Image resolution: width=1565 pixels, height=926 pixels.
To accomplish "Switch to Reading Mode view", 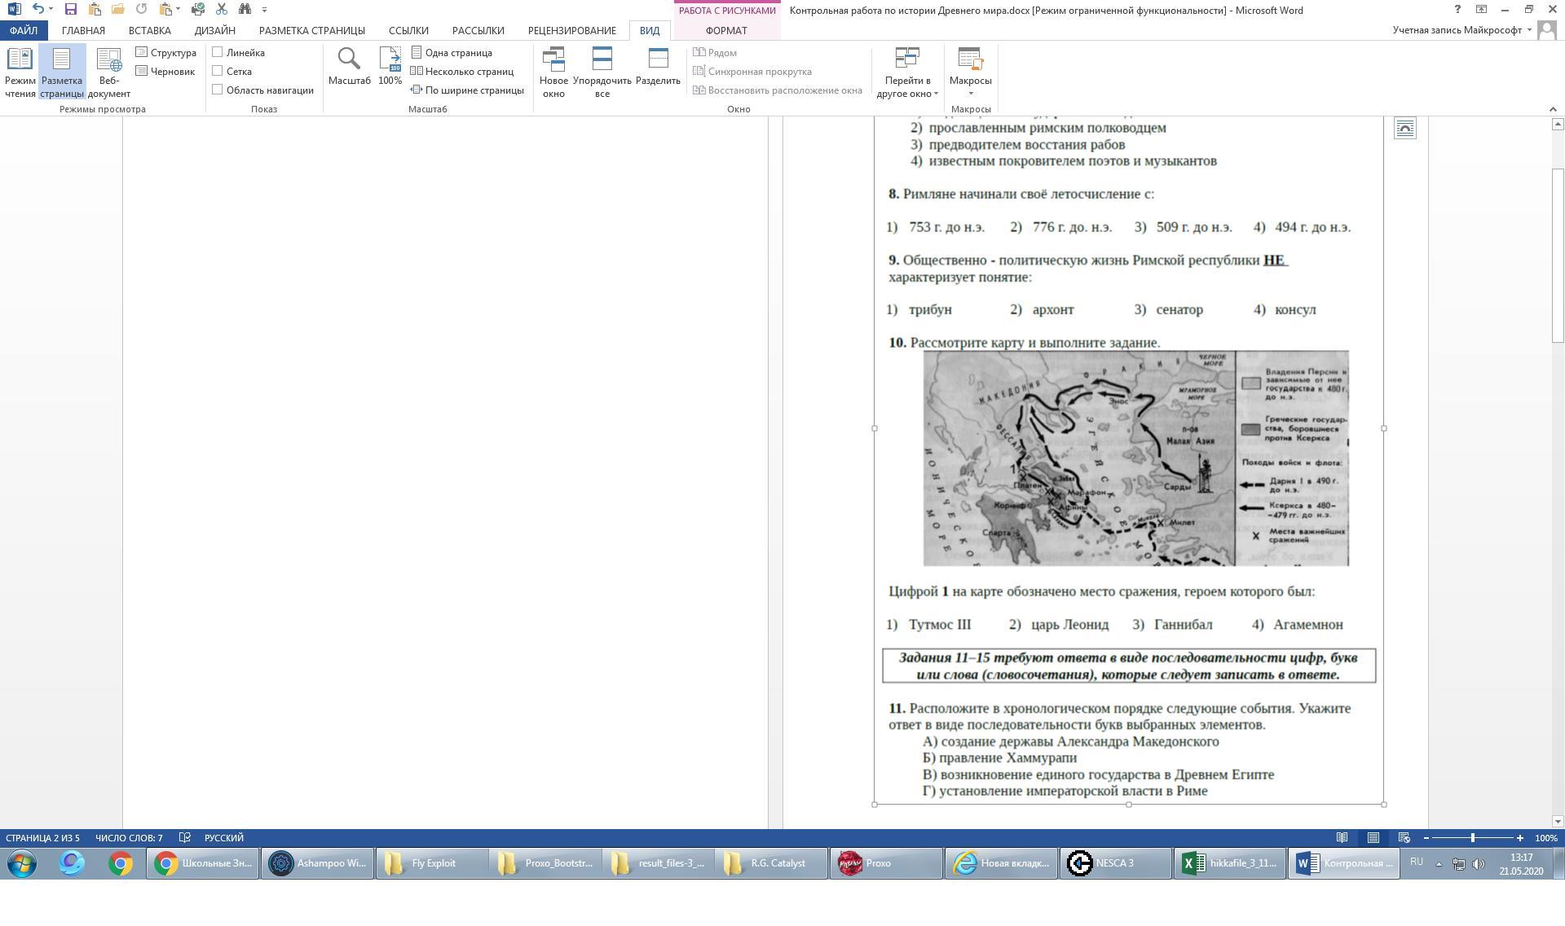I will pyautogui.click(x=20, y=72).
